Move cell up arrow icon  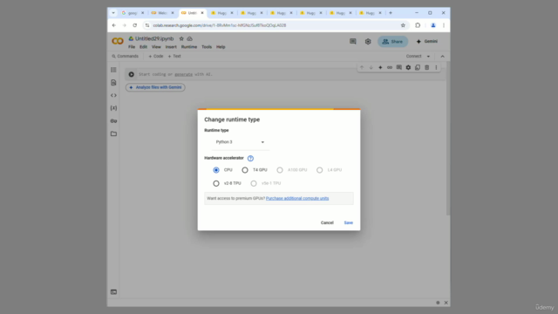(x=362, y=68)
